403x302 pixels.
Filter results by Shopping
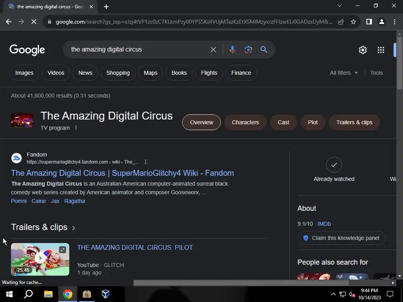click(118, 73)
